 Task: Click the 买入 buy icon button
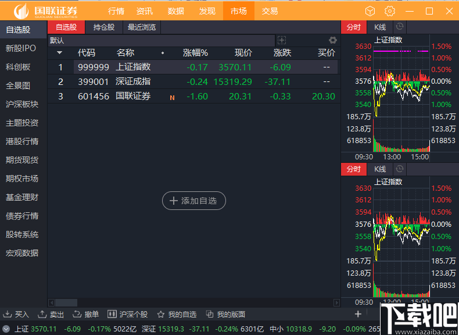(16, 314)
